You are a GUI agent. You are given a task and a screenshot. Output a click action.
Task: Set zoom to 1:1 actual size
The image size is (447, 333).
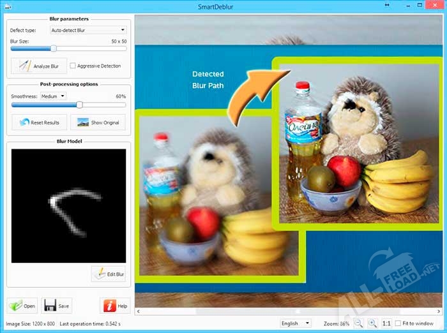(386, 323)
